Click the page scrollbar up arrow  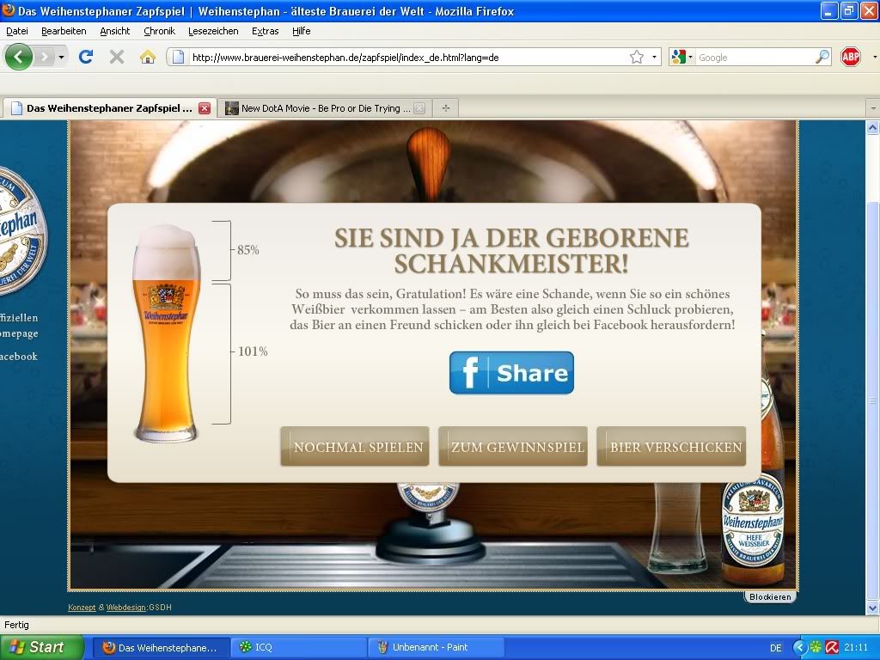point(872,128)
